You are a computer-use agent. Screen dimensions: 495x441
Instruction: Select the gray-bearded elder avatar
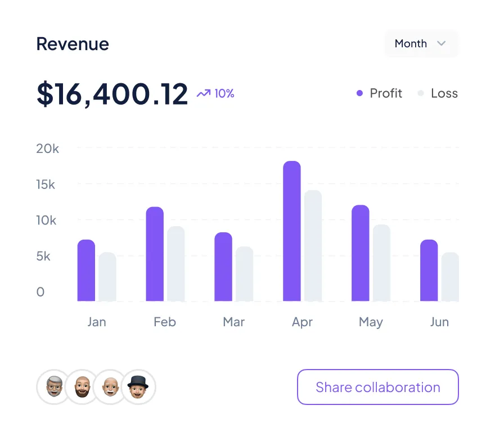click(x=53, y=387)
